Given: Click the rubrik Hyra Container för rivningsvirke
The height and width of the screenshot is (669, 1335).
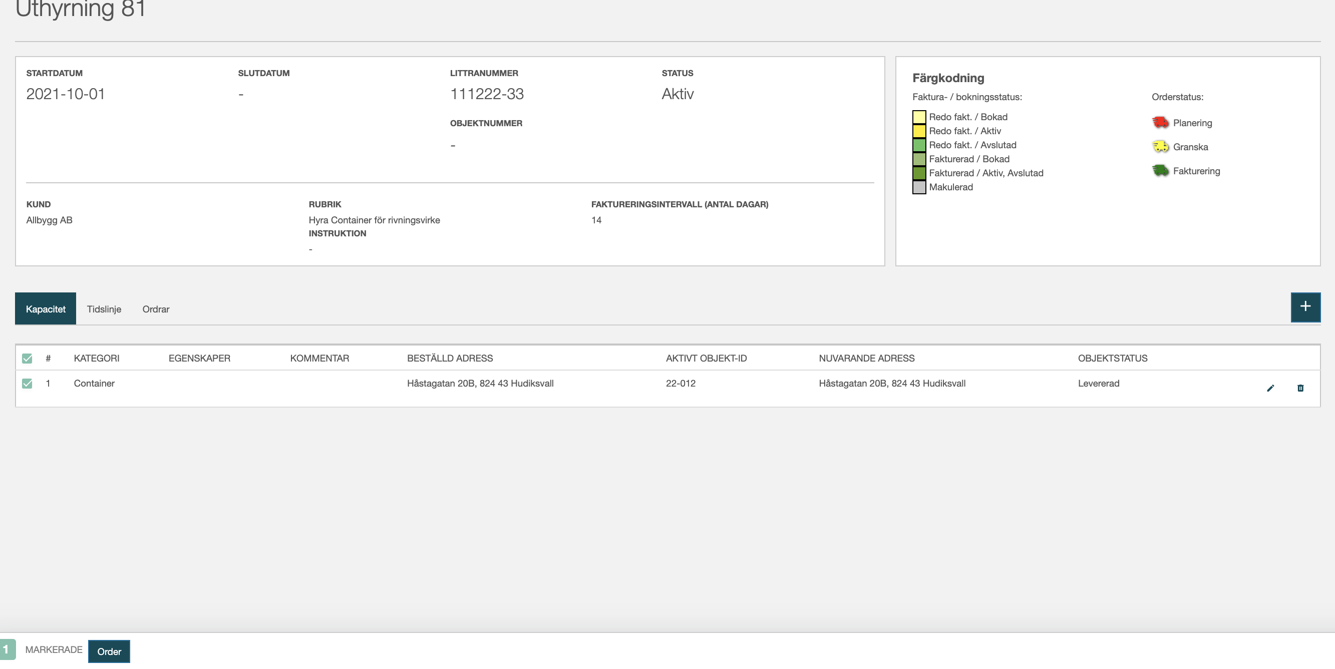Looking at the screenshot, I should point(374,220).
